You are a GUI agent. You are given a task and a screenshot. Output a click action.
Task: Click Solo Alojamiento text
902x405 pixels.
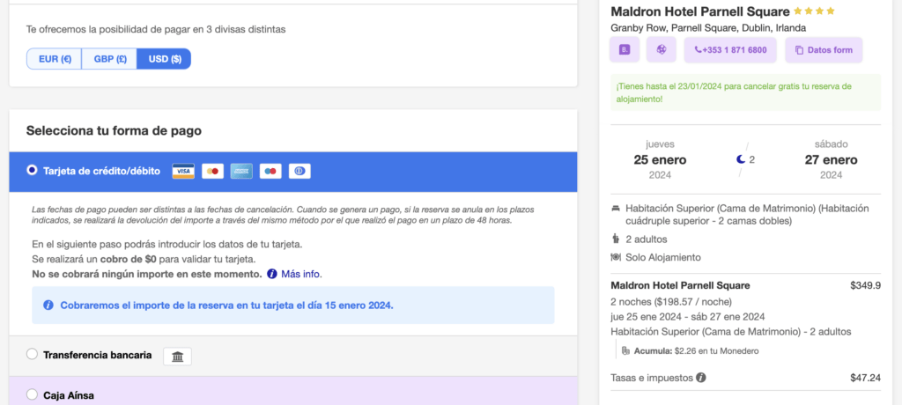point(663,257)
